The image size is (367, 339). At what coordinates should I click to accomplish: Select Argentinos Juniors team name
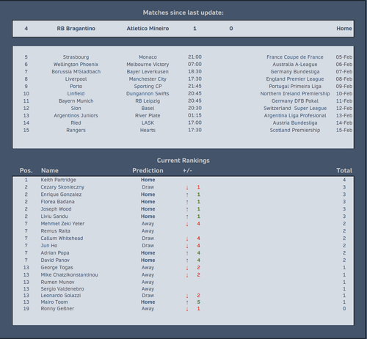tap(76, 116)
